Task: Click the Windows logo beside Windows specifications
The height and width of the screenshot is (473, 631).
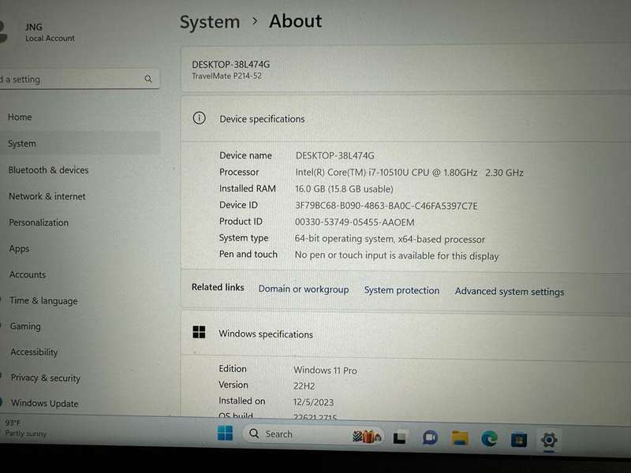Action: [x=199, y=332]
